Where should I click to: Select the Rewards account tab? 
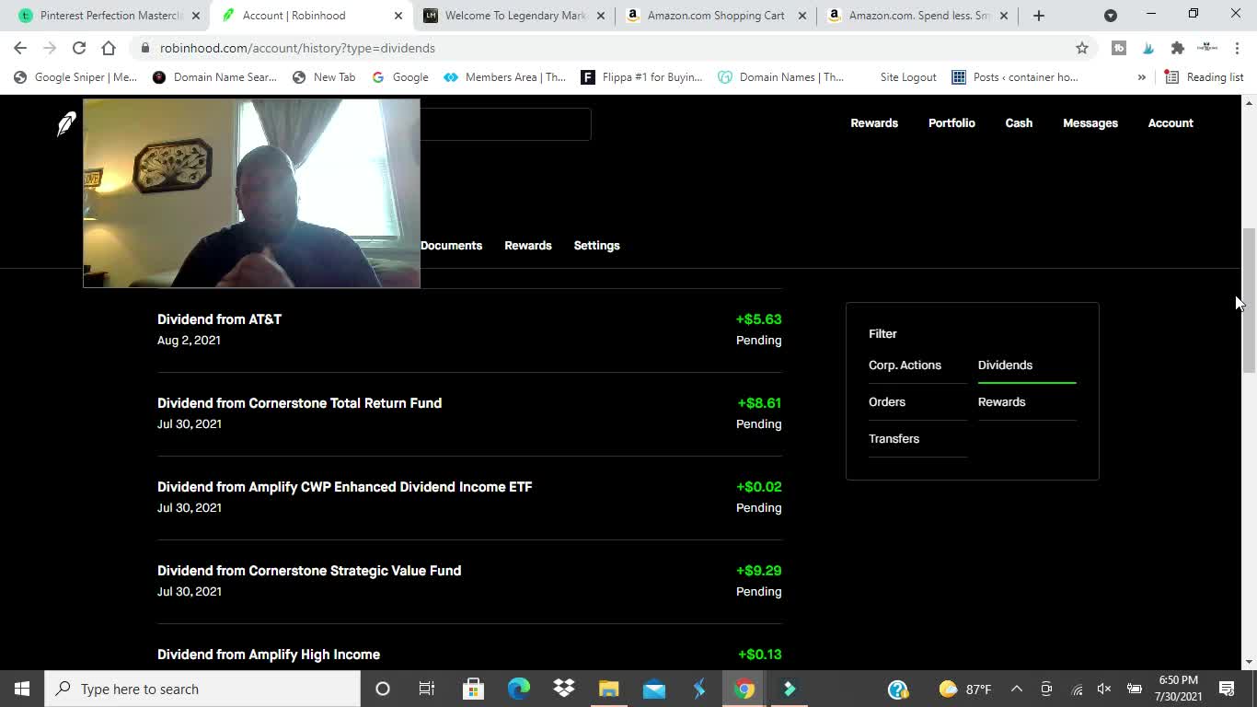click(x=528, y=246)
